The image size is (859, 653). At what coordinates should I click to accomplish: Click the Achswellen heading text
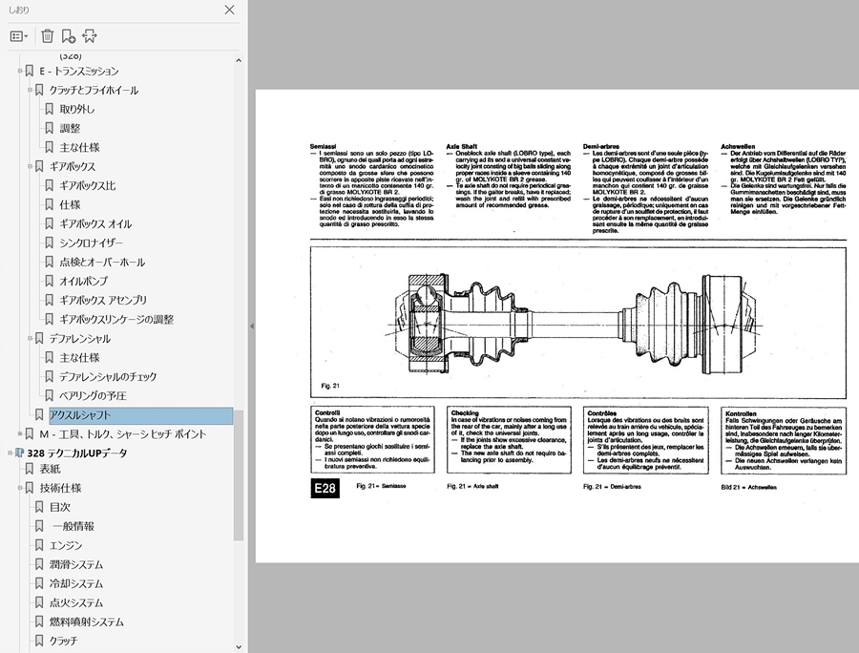point(738,147)
